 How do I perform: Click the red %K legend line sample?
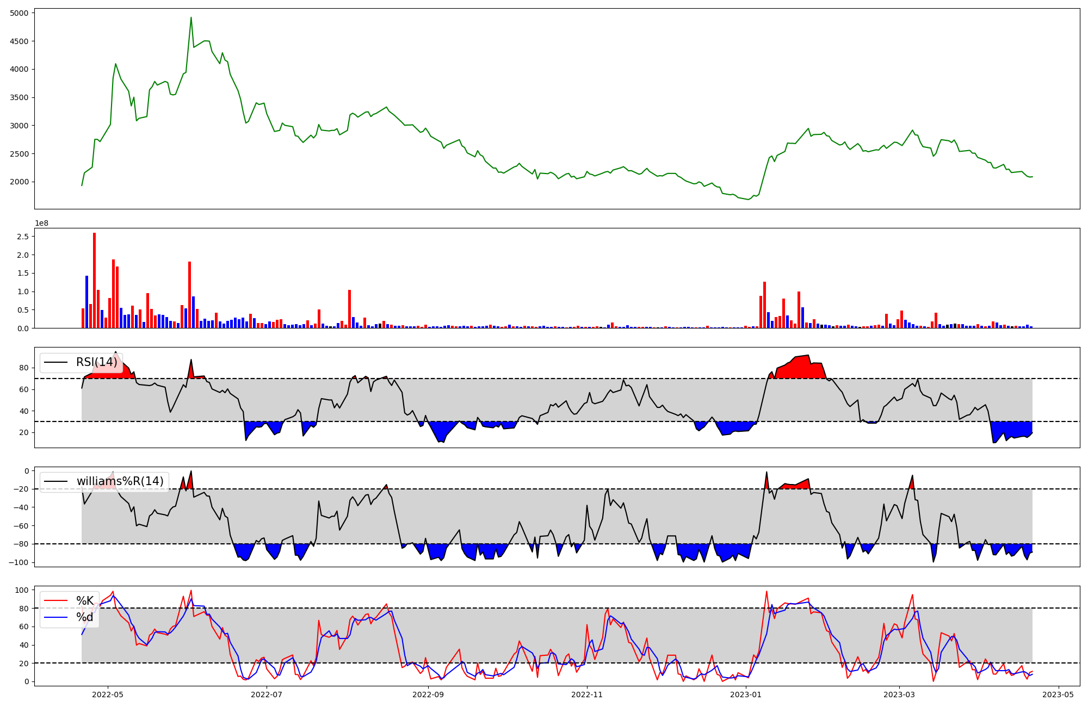point(55,601)
